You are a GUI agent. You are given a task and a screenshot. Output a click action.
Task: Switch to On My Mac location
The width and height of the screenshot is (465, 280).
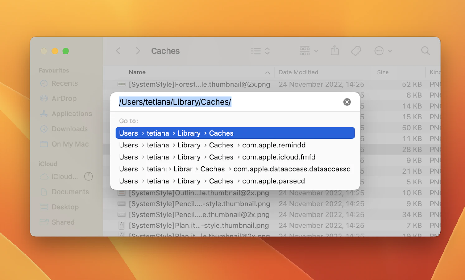tap(69, 144)
